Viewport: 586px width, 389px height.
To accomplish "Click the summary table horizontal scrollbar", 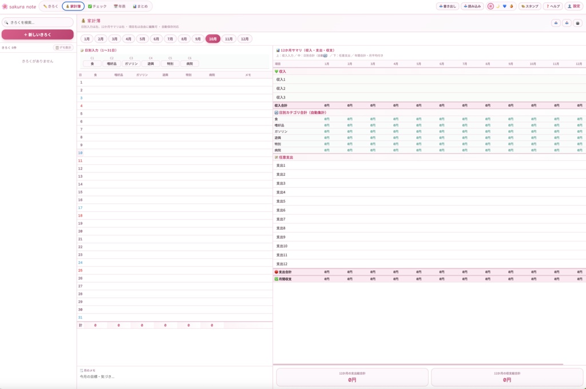I will (x=418, y=364).
